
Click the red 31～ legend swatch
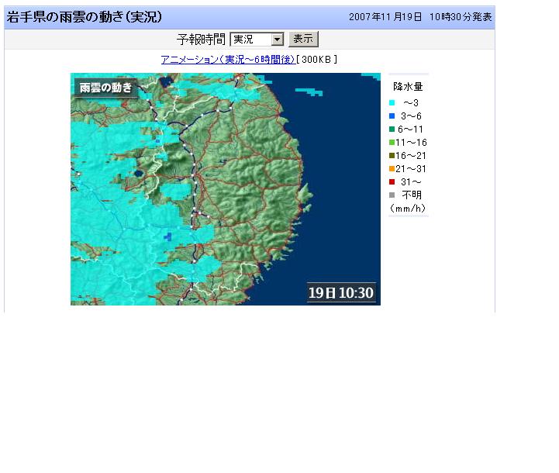point(392,181)
